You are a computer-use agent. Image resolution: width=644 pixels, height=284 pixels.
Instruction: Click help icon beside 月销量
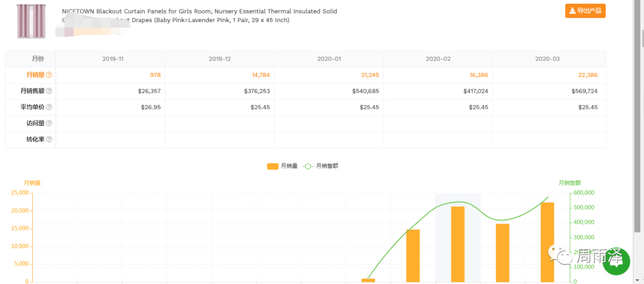click(49, 75)
